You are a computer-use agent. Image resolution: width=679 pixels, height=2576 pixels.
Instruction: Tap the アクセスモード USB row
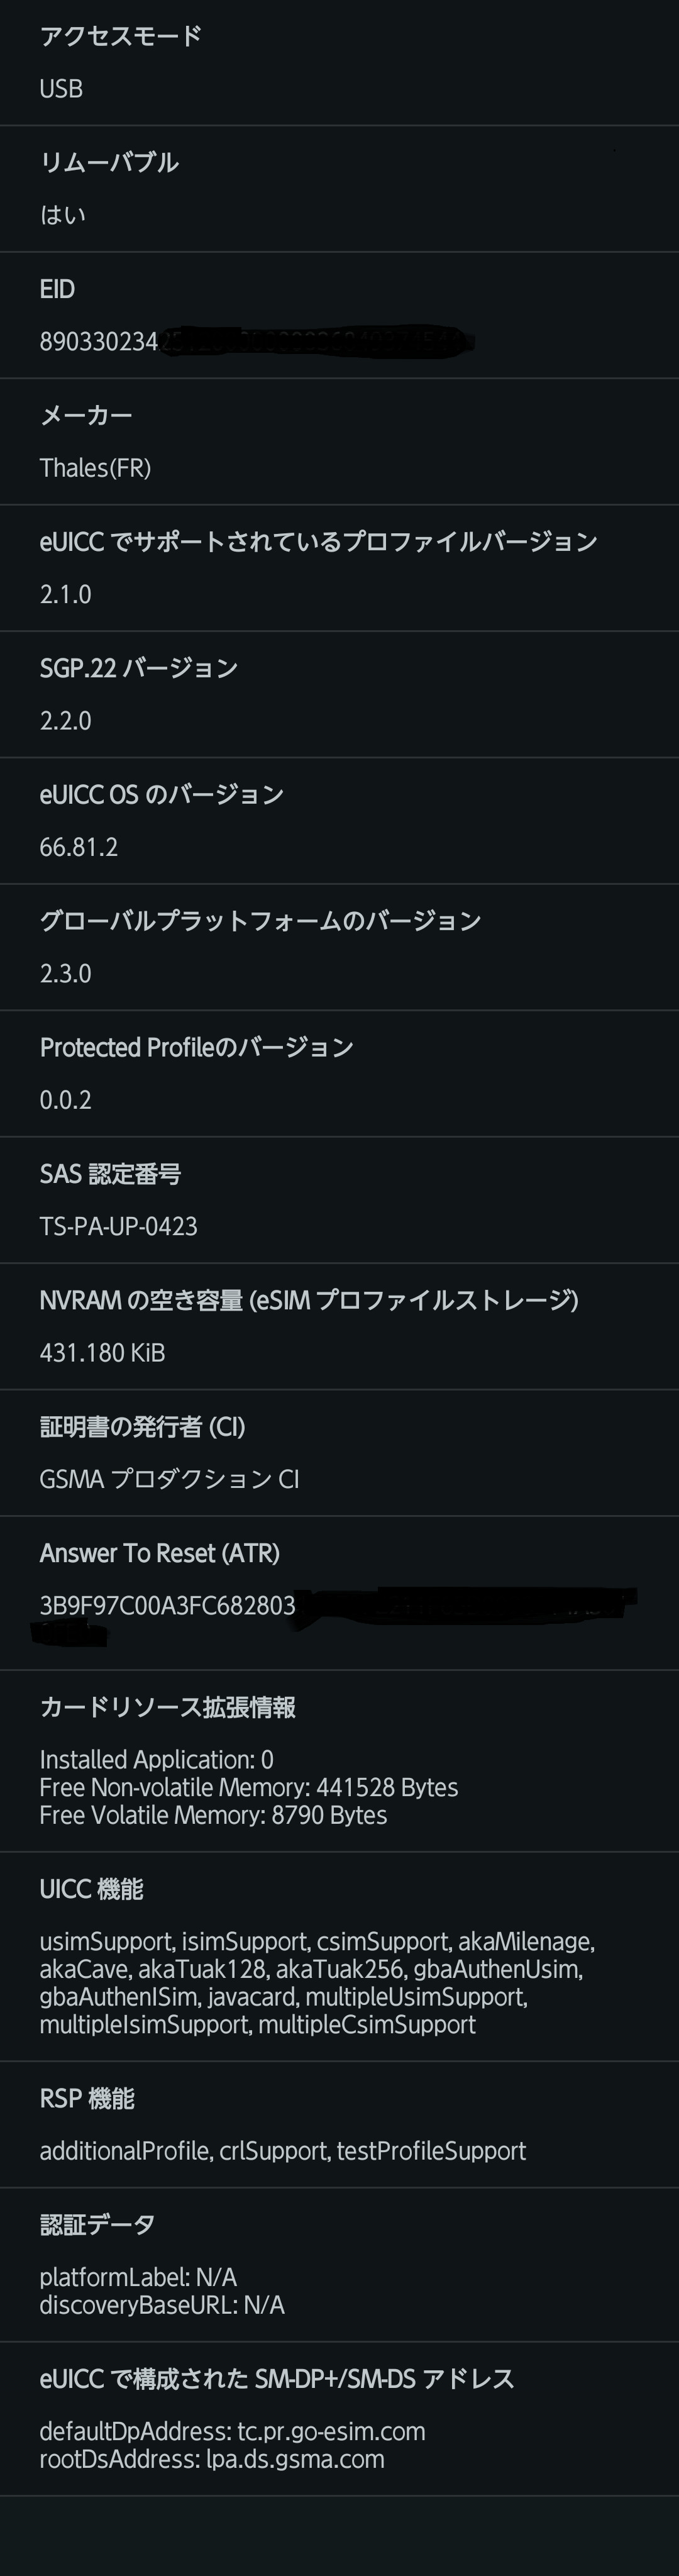click(x=339, y=62)
